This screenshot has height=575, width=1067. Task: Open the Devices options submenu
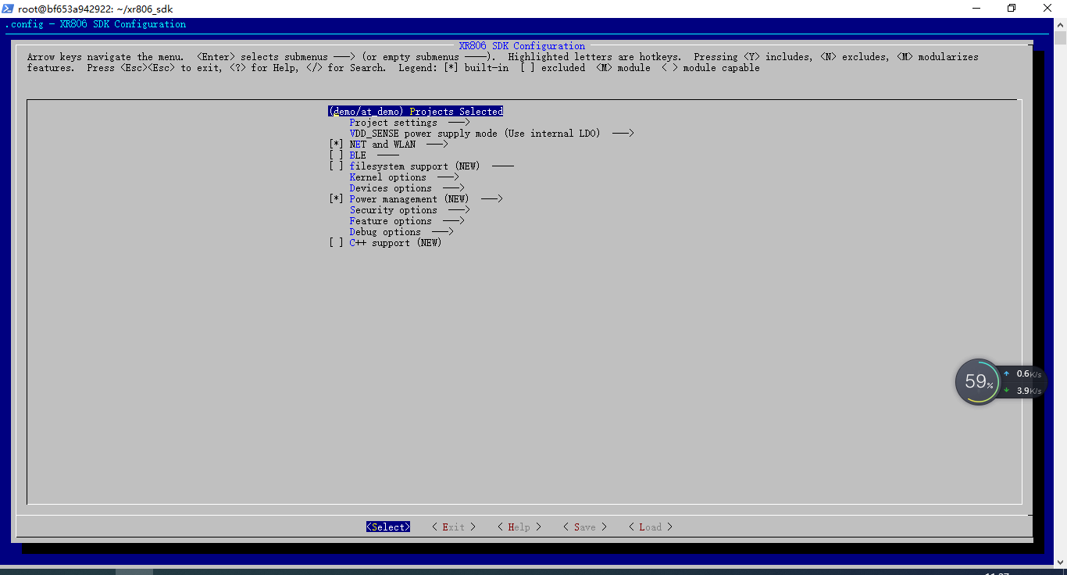click(x=407, y=188)
